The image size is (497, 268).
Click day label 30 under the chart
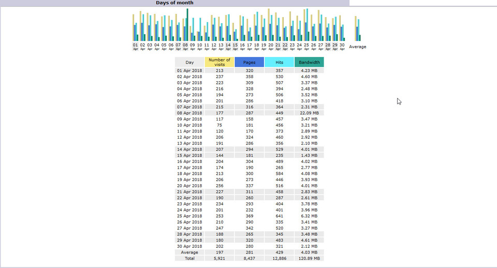[x=342, y=46]
